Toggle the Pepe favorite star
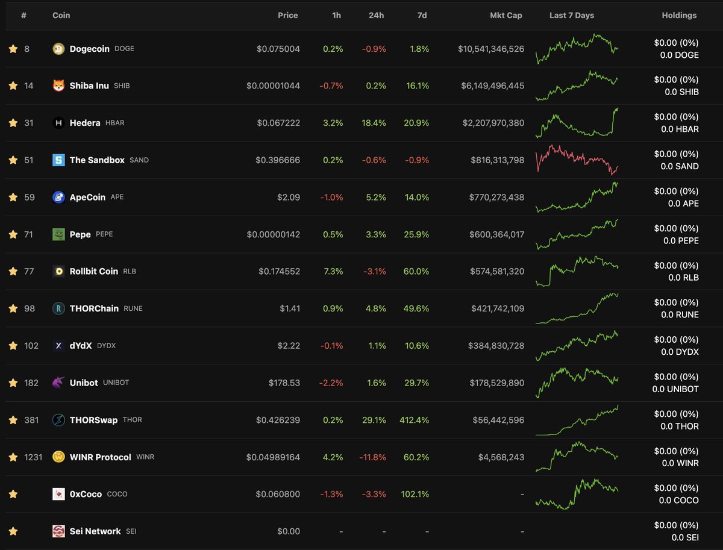This screenshot has height=550, width=723. coord(13,234)
